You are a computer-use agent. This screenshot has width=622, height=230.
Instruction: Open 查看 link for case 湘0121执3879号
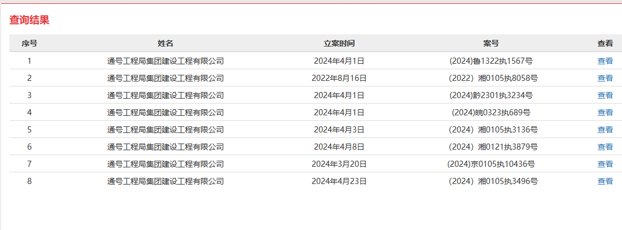click(x=605, y=147)
